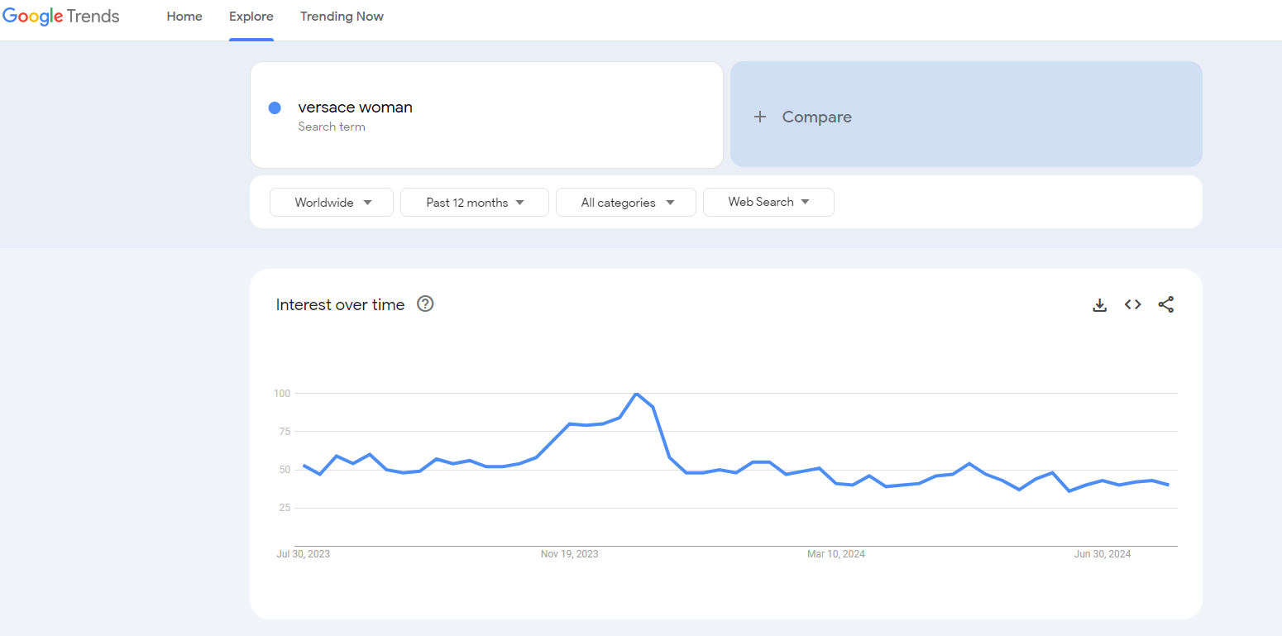Click the Mar 10, 2024 axis label
1282x636 pixels.
[836, 554]
